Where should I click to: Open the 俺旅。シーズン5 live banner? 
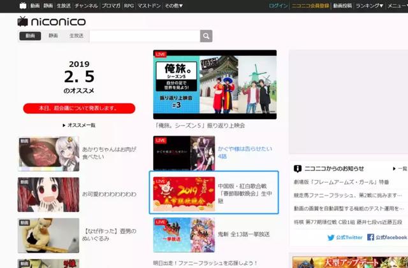click(x=215, y=85)
